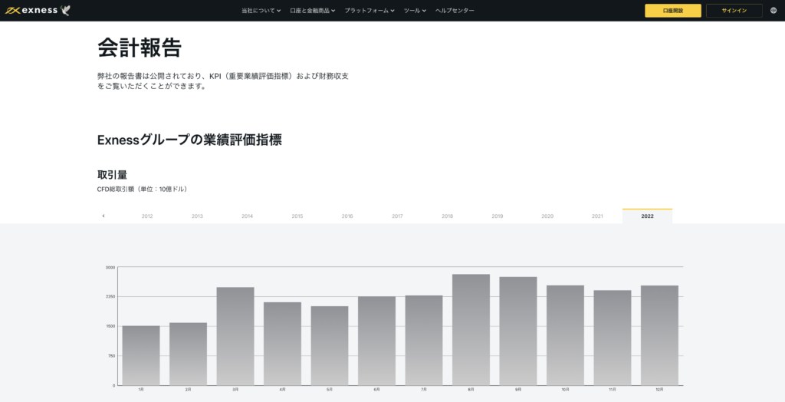The width and height of the screenshot is (785, 402).
Task: Click the サインイン button
Action: tap(734, 11)
